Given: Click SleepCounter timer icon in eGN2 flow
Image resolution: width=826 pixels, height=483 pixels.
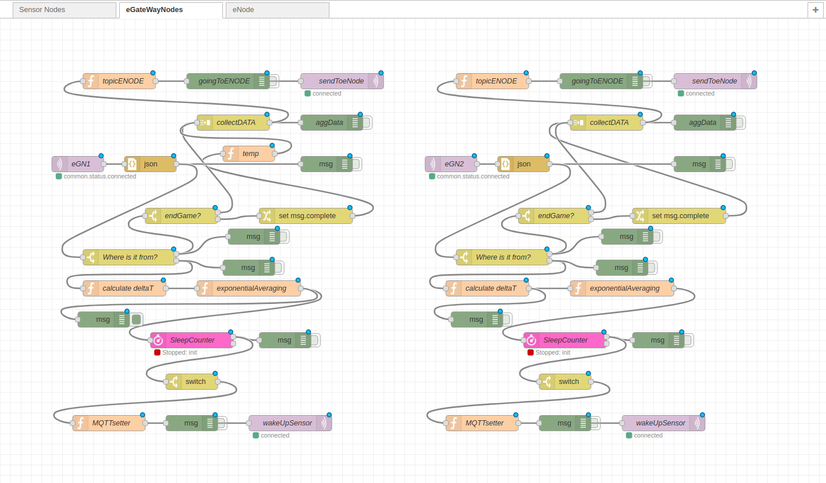Looking at the screenshot, I should (x=531, y=340).
